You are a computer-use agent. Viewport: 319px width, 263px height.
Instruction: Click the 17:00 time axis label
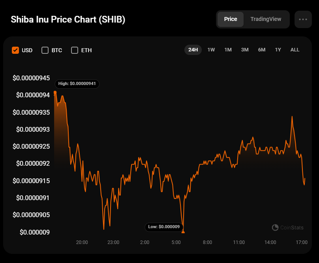pyautogui.click(x=301, y=242)
